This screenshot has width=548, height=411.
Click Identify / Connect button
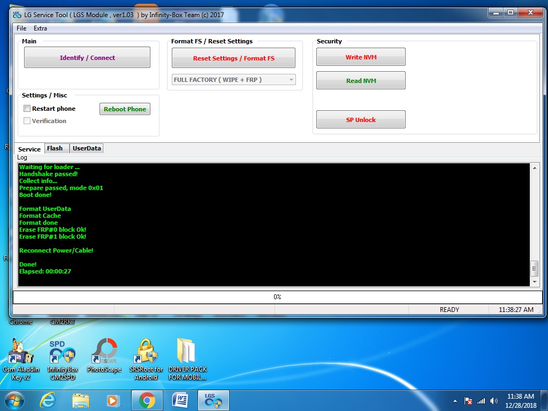(87, 57)
